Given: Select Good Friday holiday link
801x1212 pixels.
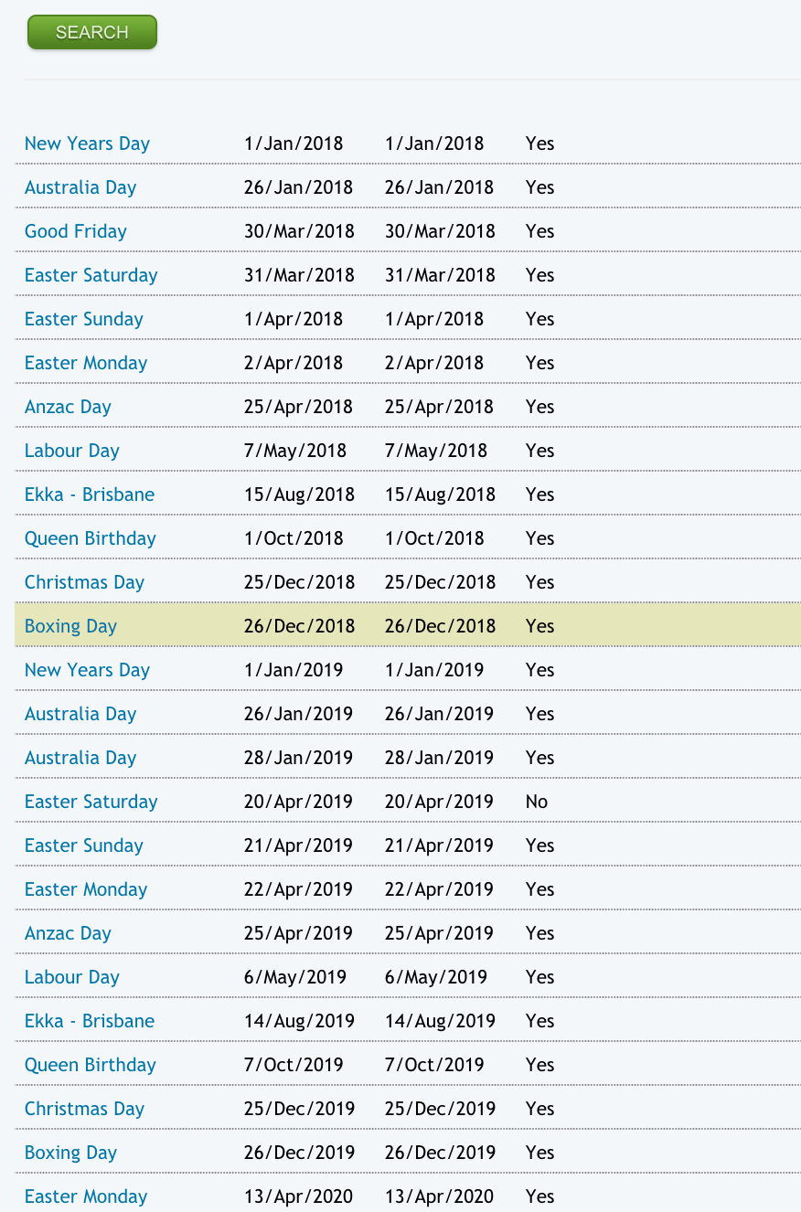Looking at the screenshot, I should click(76, 231).
